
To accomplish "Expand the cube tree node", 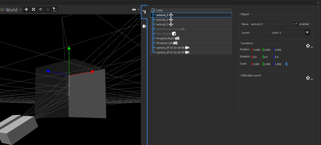I will [153, 10].
